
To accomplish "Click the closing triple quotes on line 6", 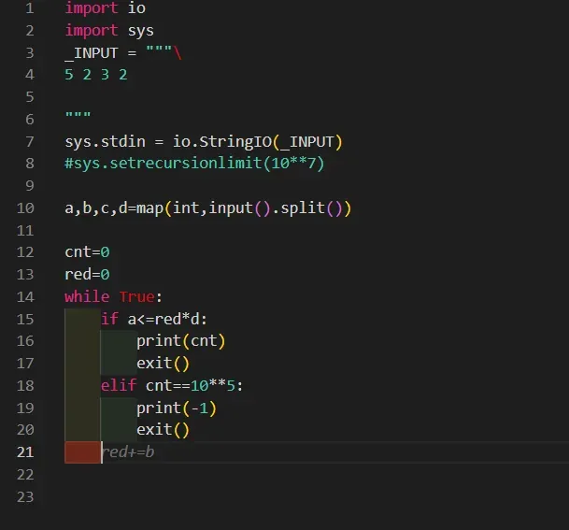I will click(78, 120).
